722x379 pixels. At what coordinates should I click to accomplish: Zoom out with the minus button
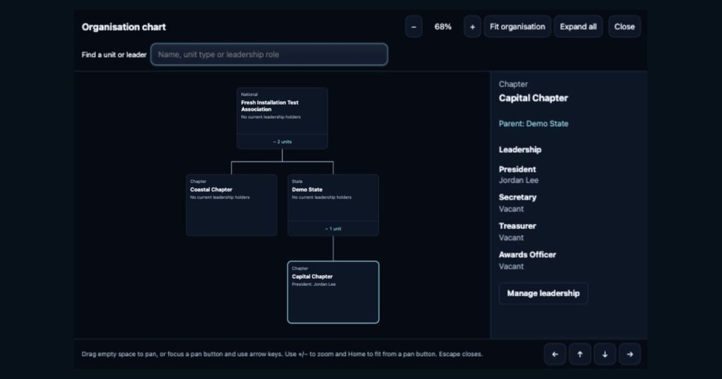[413, 26]
